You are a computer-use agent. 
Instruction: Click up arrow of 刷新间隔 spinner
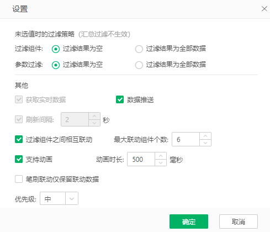[94, 116]
